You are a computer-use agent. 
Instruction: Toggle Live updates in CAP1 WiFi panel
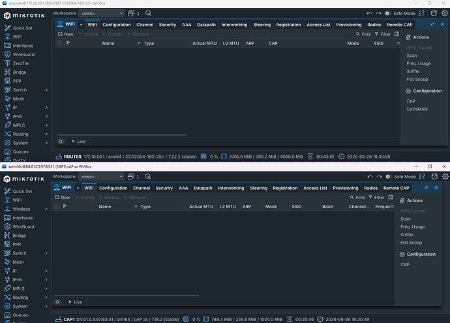click(x=75, y=301)
